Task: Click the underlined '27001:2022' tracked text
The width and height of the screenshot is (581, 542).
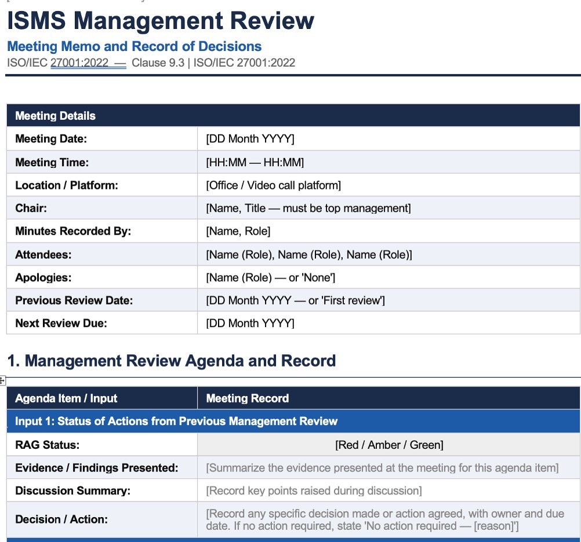Action: click(79, 63)
